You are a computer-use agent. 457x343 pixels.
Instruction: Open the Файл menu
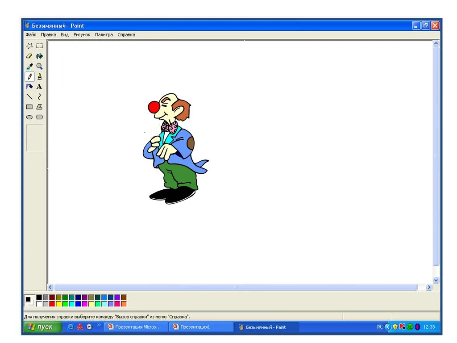[x=31, y=34]
